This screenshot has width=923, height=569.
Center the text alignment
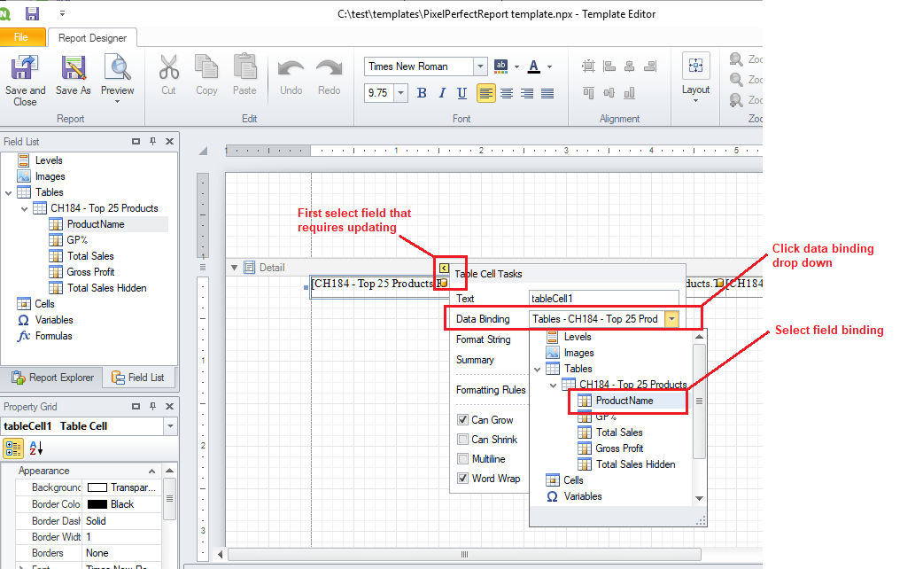point(507,93)
